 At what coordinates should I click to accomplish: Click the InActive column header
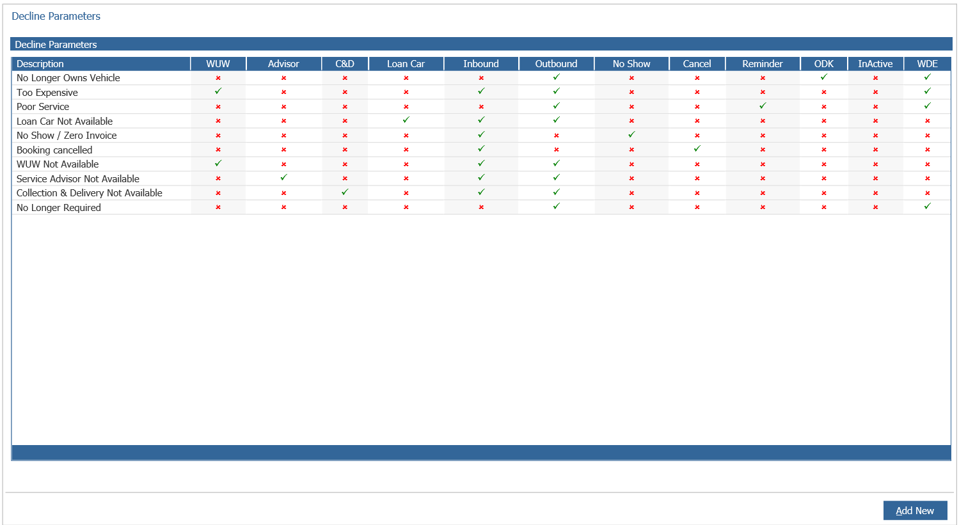coord(875,64)
